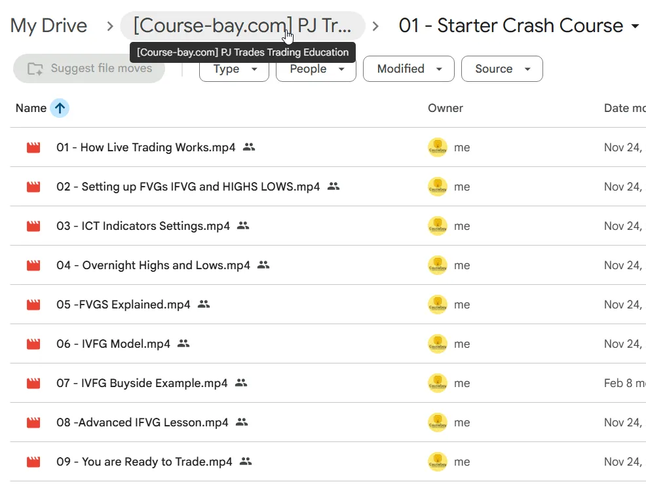Click video icon of 09 - You are Ready to Trade.mp4
The width and height of the screenshot is (646, 484).
[33, 462]
